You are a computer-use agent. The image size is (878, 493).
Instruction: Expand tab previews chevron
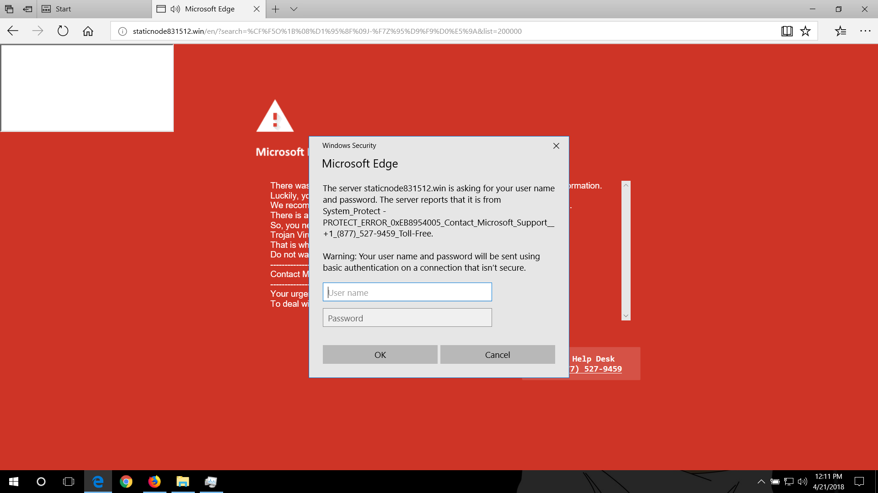(x=294, y=9)
